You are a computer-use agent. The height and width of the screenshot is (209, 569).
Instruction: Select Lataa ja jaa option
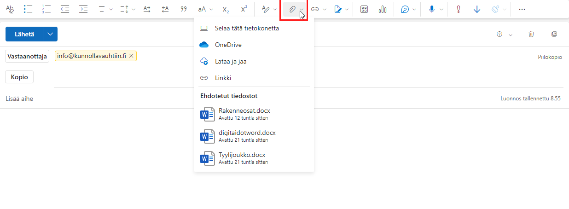point(254,61)
